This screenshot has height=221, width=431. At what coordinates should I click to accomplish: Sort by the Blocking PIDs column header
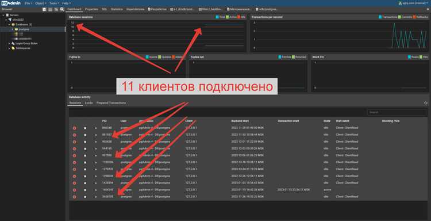391,121
